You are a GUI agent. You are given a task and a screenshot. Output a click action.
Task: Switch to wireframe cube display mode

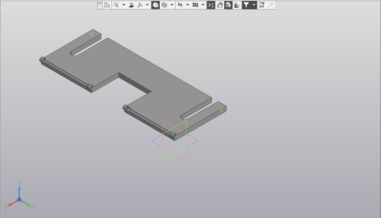164,5
